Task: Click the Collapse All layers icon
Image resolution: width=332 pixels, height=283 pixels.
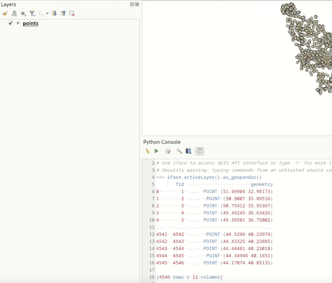Action: pos(63,13)
